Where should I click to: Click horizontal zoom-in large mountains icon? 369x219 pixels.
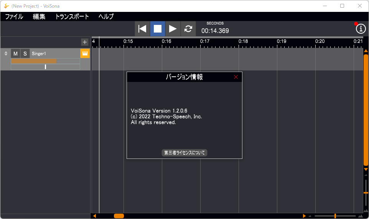point(360,216)
